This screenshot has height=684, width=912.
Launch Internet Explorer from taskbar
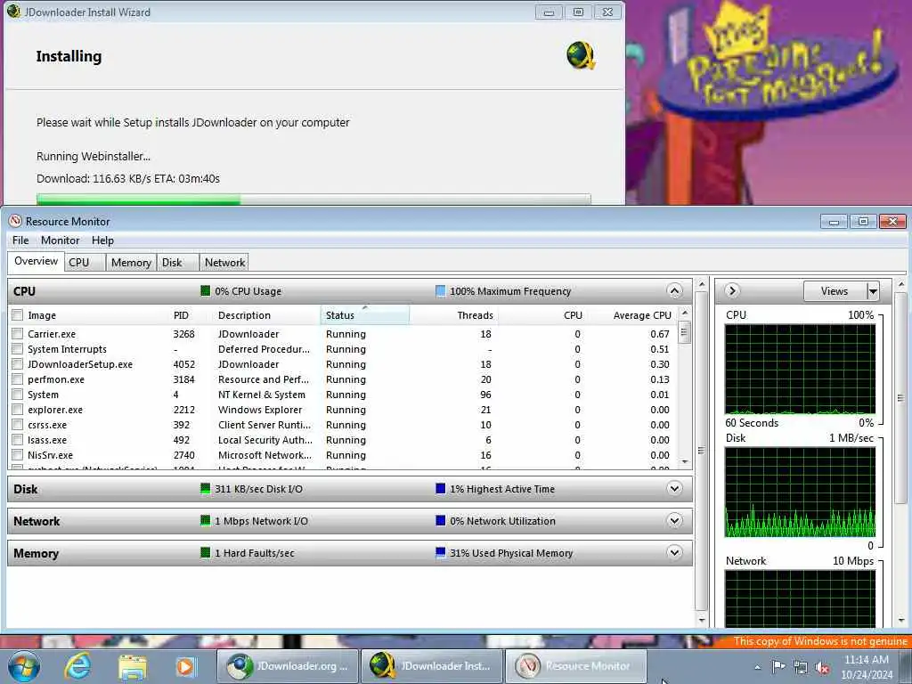(78, 666)
